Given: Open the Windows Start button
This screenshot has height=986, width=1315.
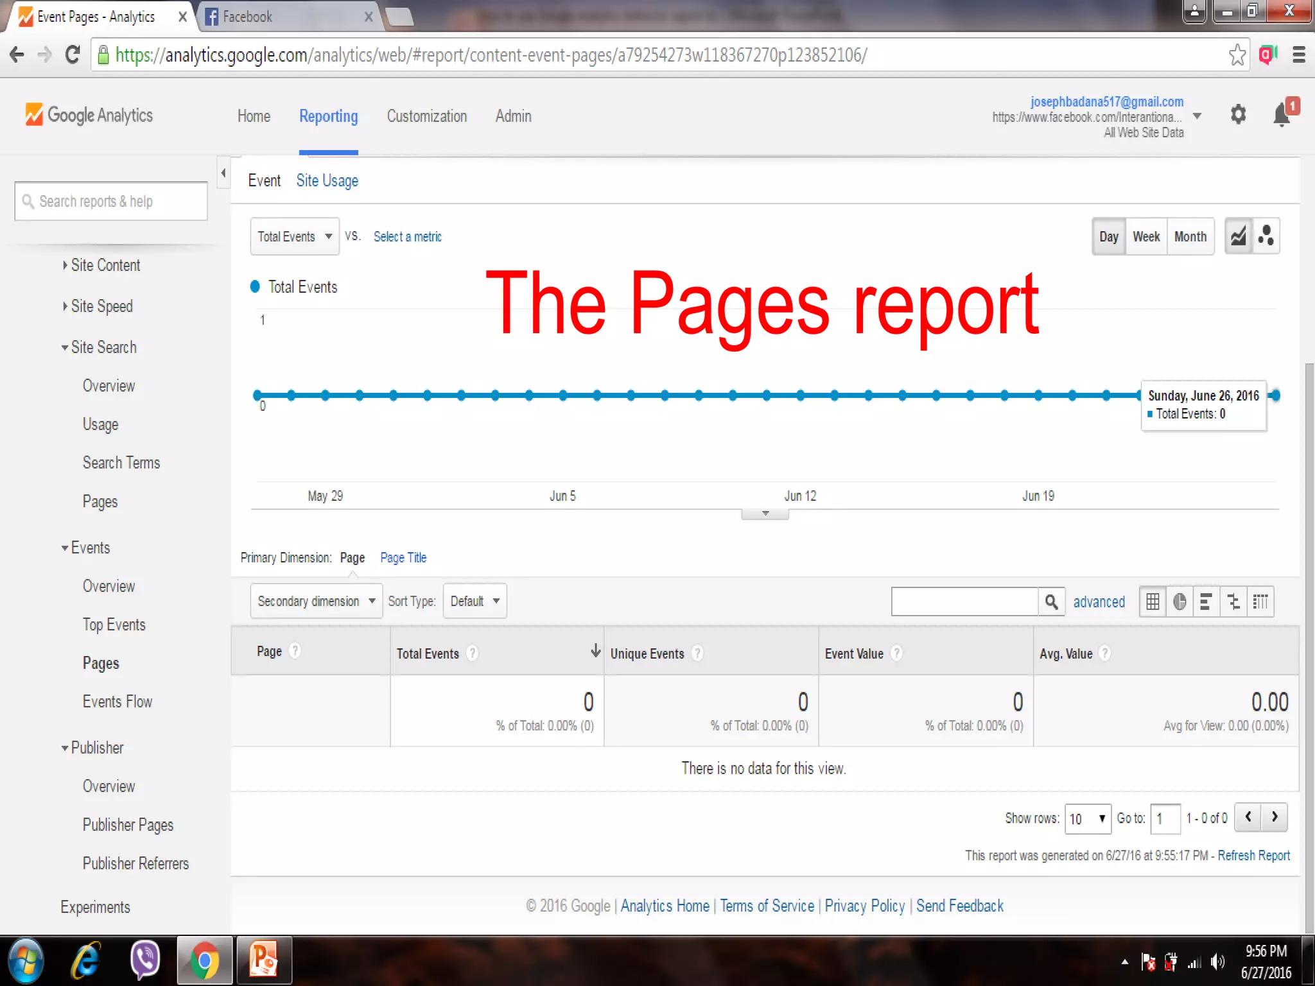Looking at the screenshot, I should click(25, 960).
